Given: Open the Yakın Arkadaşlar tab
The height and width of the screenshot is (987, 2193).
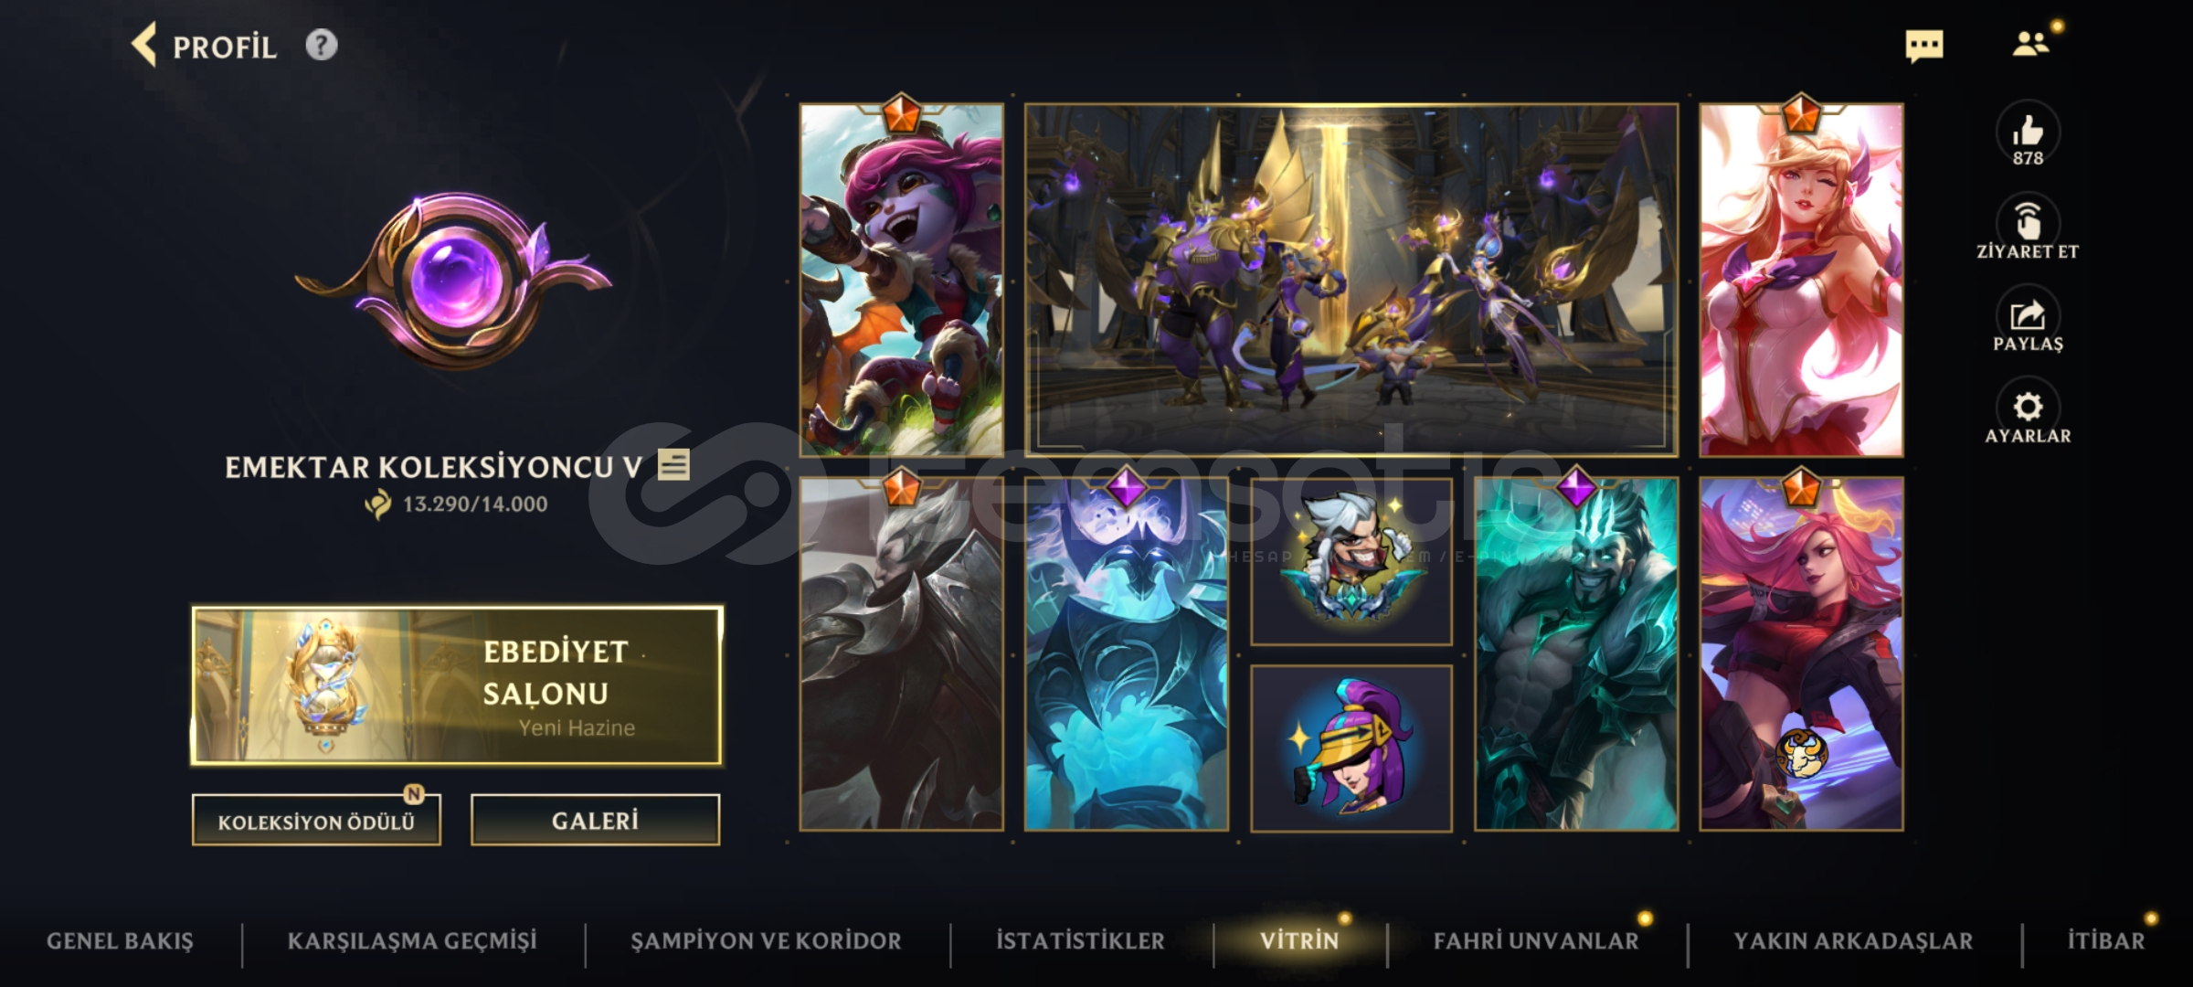Looking at the screenshot, I should (1853, 940).
